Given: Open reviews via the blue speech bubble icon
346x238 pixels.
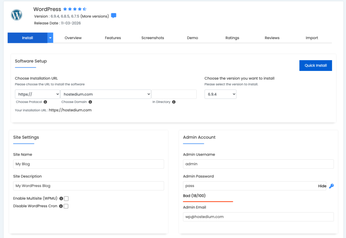Looking at the screenshot, I should pyautogui.click(x=114, y=16).
